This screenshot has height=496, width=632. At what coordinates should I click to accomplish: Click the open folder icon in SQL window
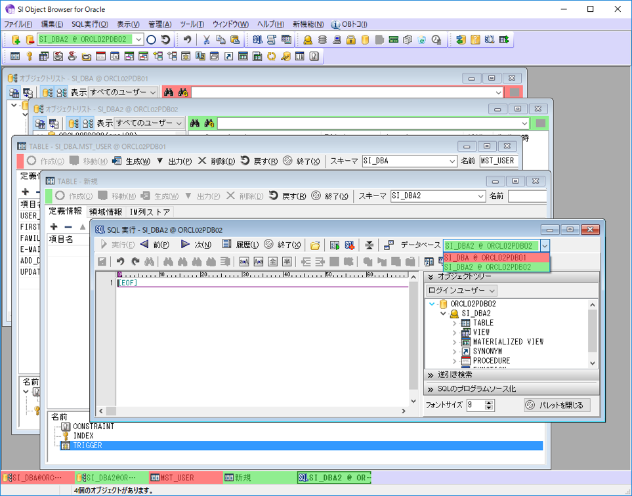(x=315, y=245)
